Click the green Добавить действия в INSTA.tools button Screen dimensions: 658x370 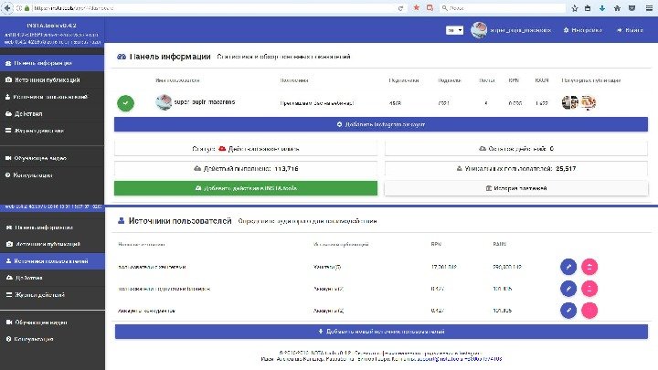(246, 188)
